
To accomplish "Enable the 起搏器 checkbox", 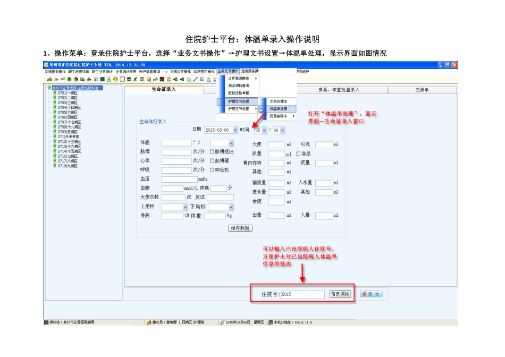I will (212, 160).
